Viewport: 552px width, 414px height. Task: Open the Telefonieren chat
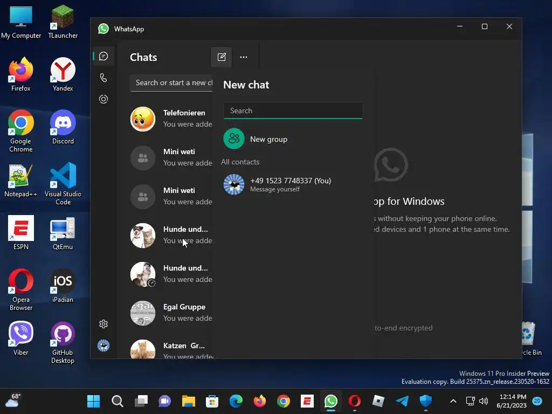pos(170,119)
